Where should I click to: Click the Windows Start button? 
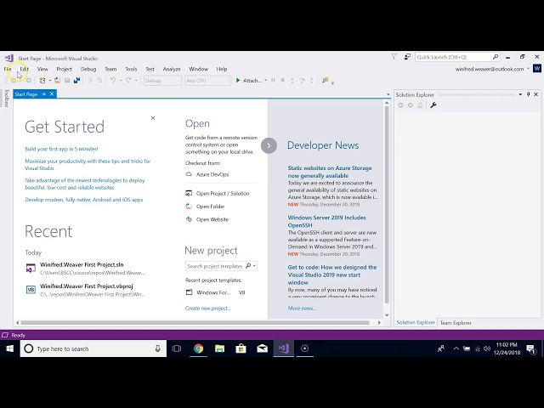click(10, 348)
